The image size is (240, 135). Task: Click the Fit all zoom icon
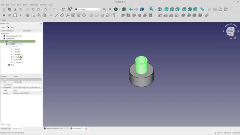(x=105, y=9)
